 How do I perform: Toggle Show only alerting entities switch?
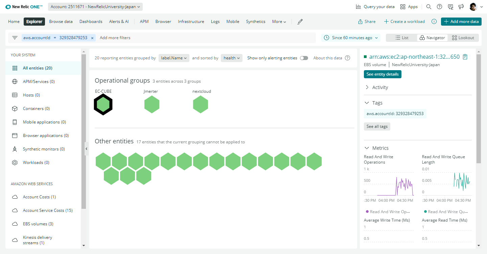click(x=304, y=58)
